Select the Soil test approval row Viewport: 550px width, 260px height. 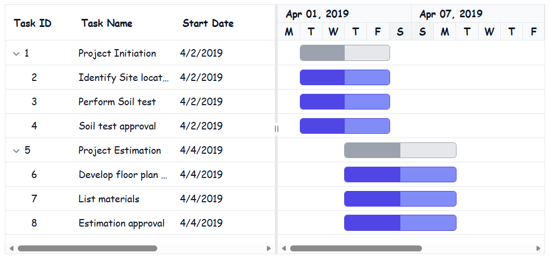[x=140, y=126]
